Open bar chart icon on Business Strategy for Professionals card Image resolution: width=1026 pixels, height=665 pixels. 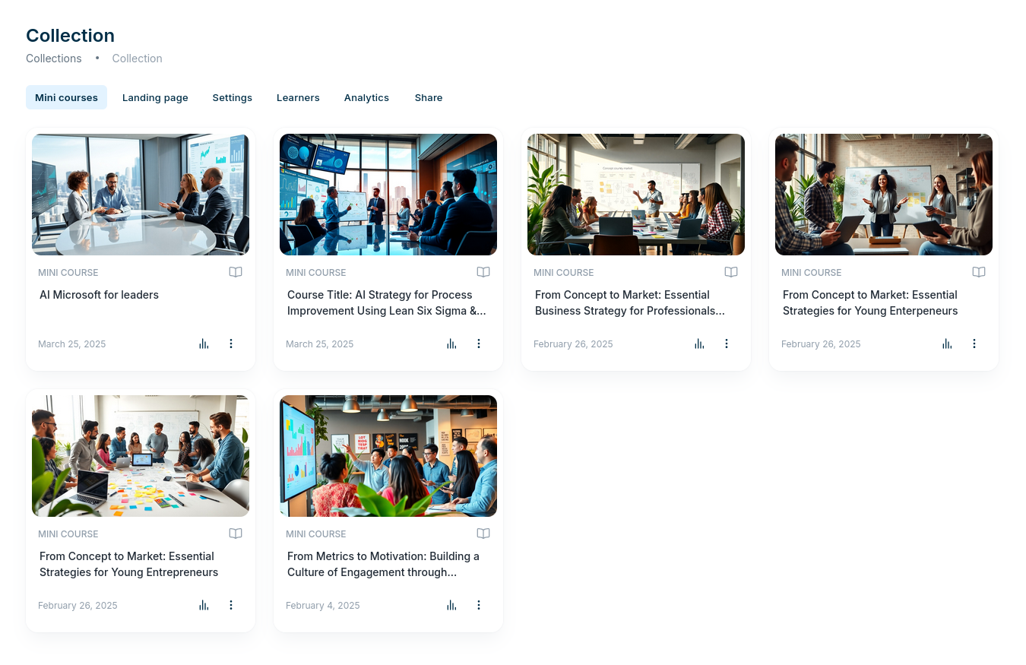pos(699,344)
